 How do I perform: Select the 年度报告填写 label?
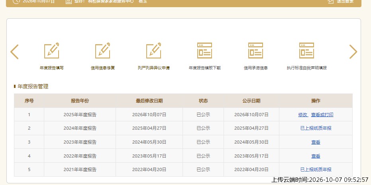coord(51,68)
